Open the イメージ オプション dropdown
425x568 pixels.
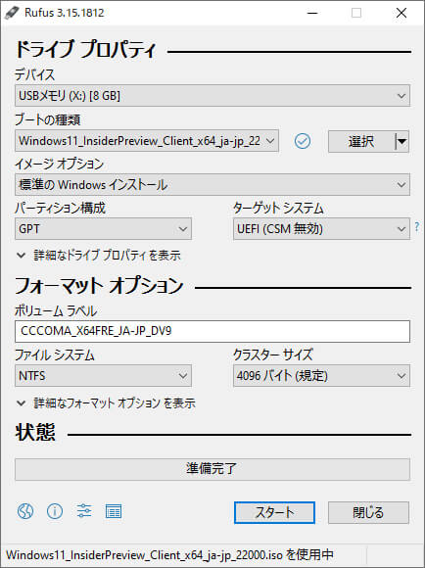click(x=212, y=185)
